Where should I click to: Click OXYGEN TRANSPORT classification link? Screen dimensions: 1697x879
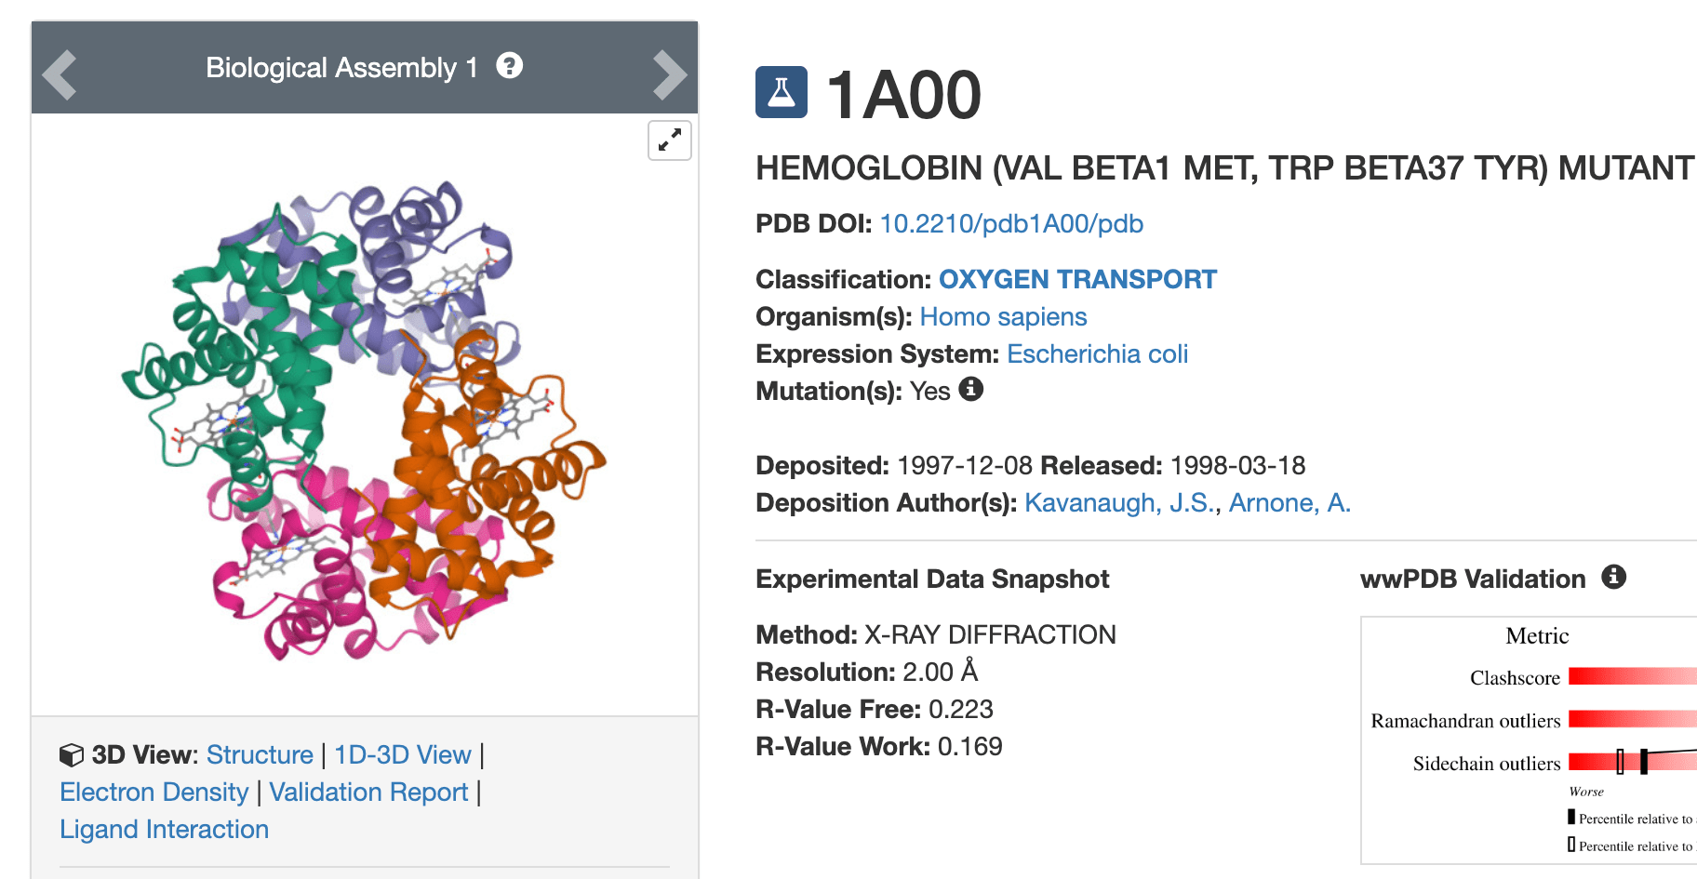coord(1077,279)
